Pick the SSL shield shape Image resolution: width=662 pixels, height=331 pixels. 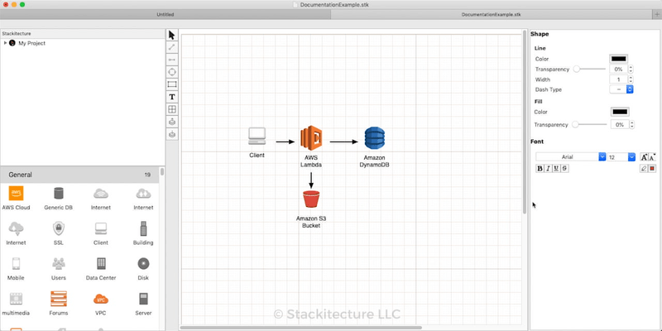point(58,229)
